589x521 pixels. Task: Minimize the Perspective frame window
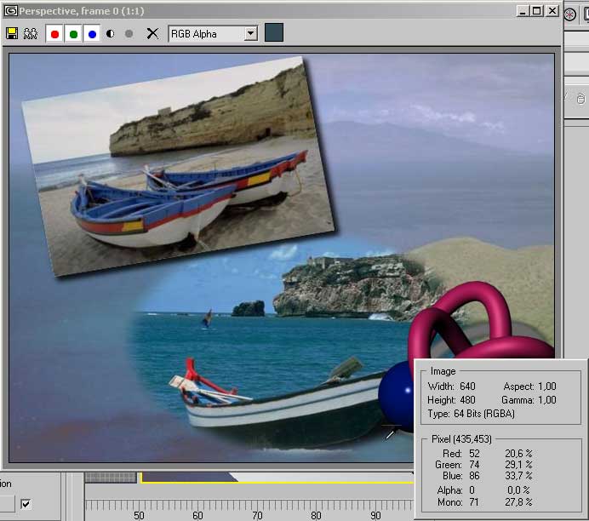point(522,11)
